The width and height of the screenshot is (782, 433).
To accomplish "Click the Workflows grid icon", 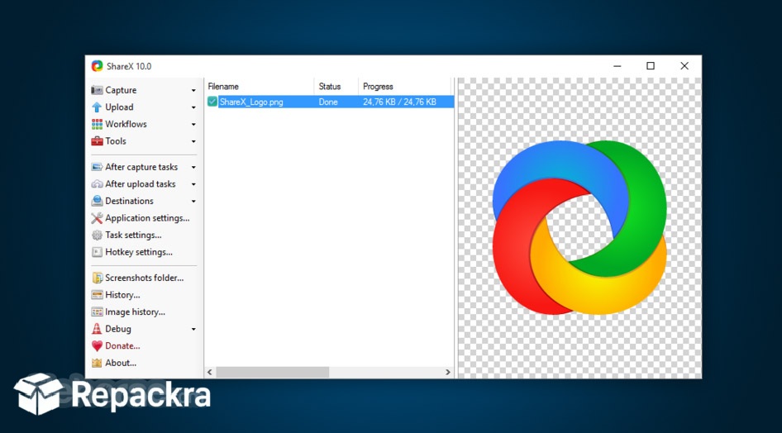I will tap(97, 124).
